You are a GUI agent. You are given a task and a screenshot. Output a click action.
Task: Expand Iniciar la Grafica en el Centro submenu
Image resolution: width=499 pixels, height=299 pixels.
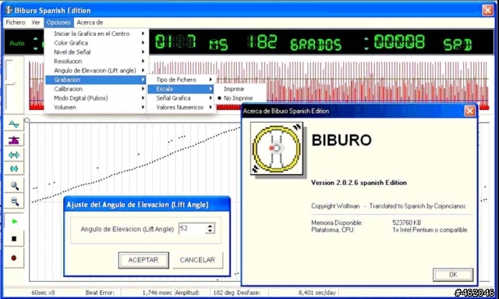pyautogui.click(x=95, y=34)
